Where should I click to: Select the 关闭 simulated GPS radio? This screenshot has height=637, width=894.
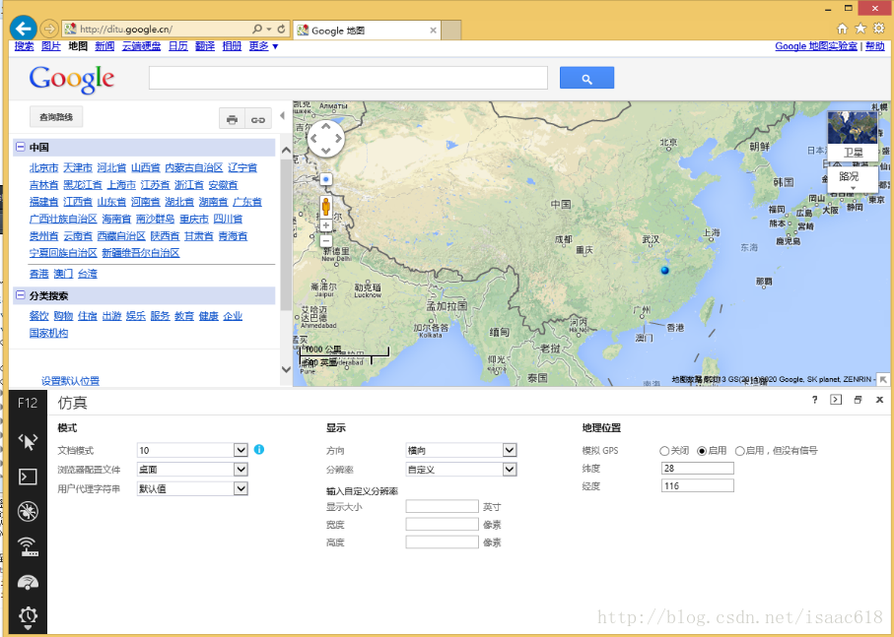pyautogui.click(x=664, y=451)
